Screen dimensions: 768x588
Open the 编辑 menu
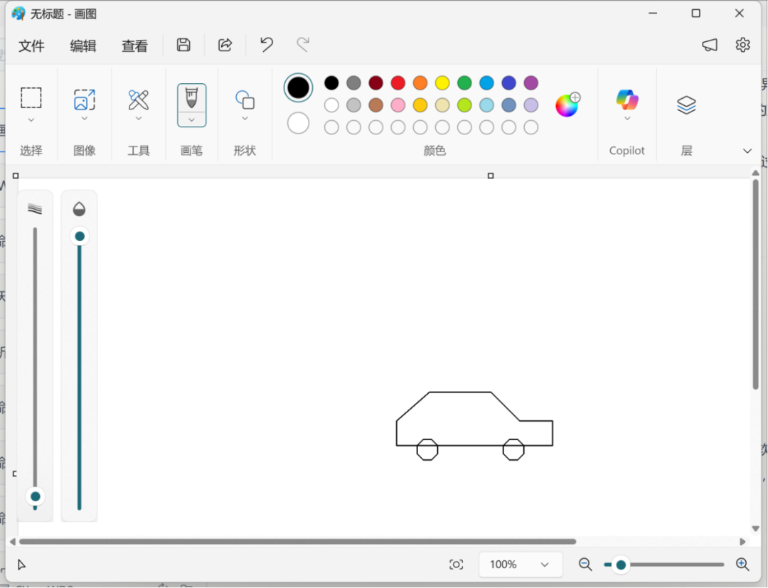pyautogui.click(x=83, y=46)
